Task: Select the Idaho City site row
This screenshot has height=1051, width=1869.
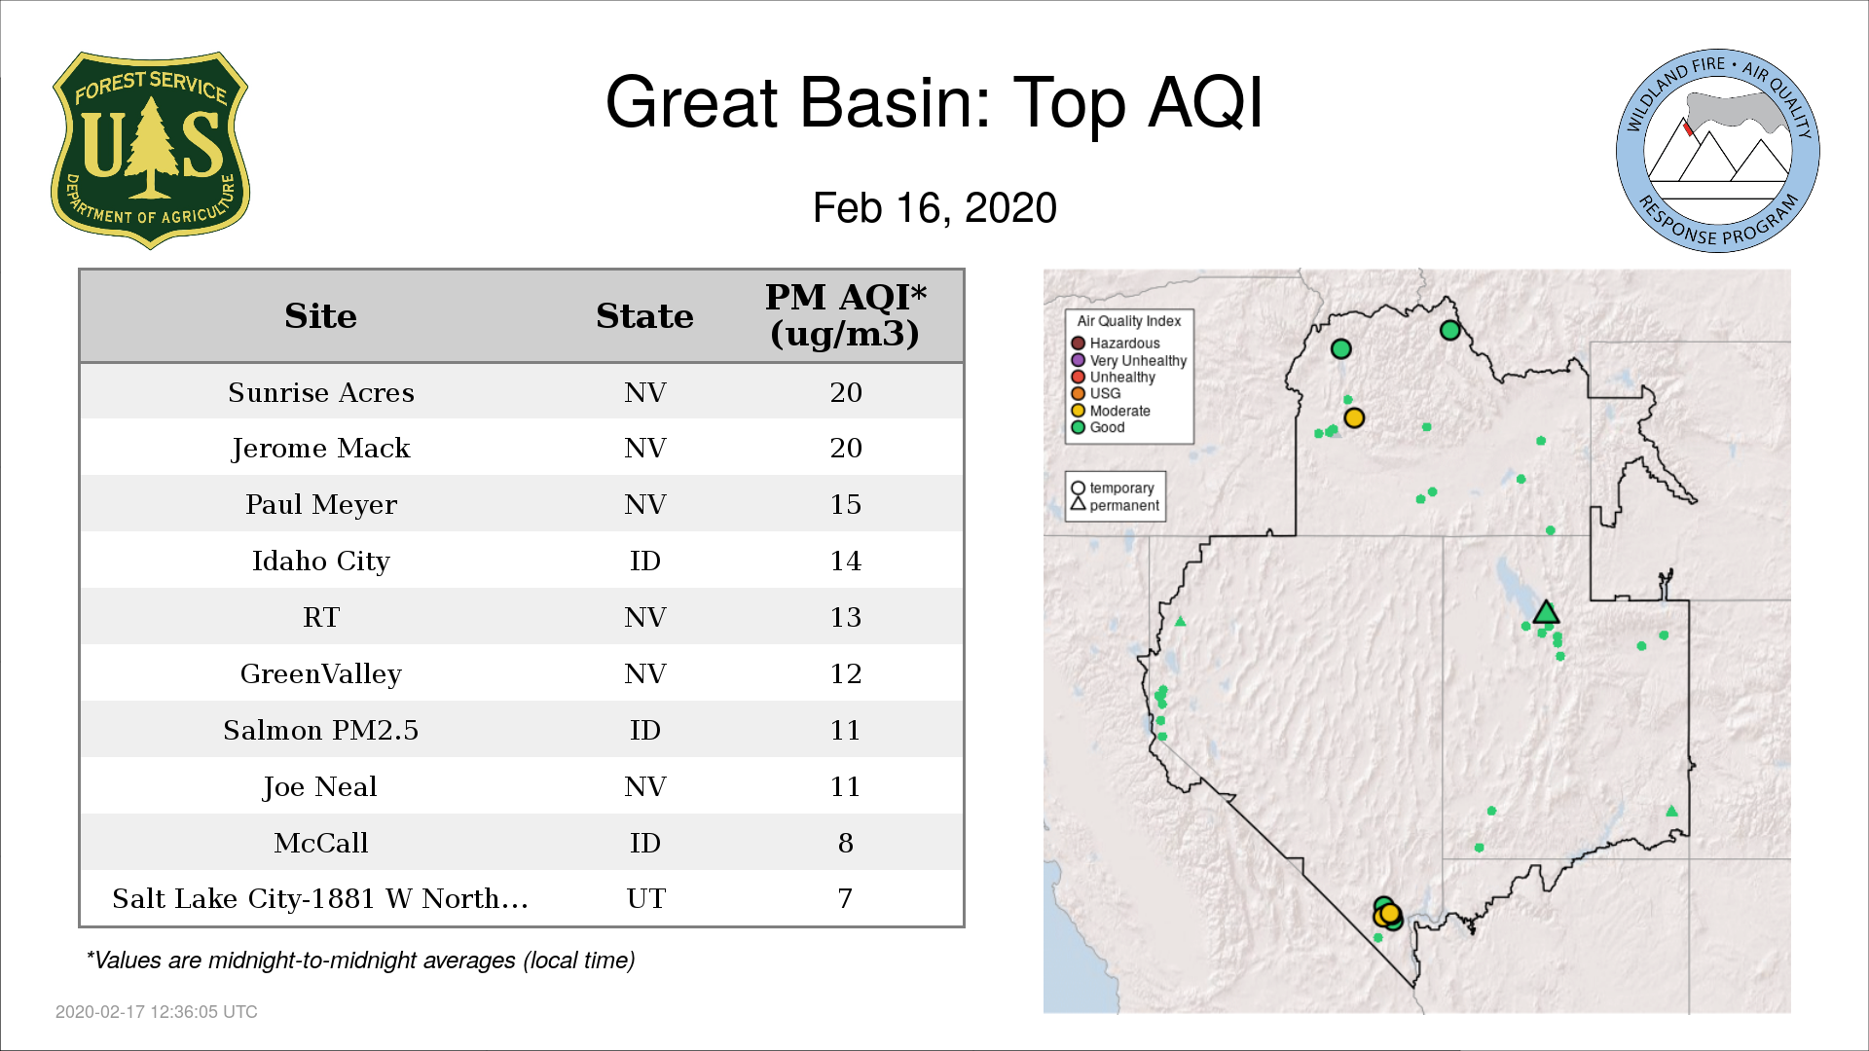Action: pos(522,561)
